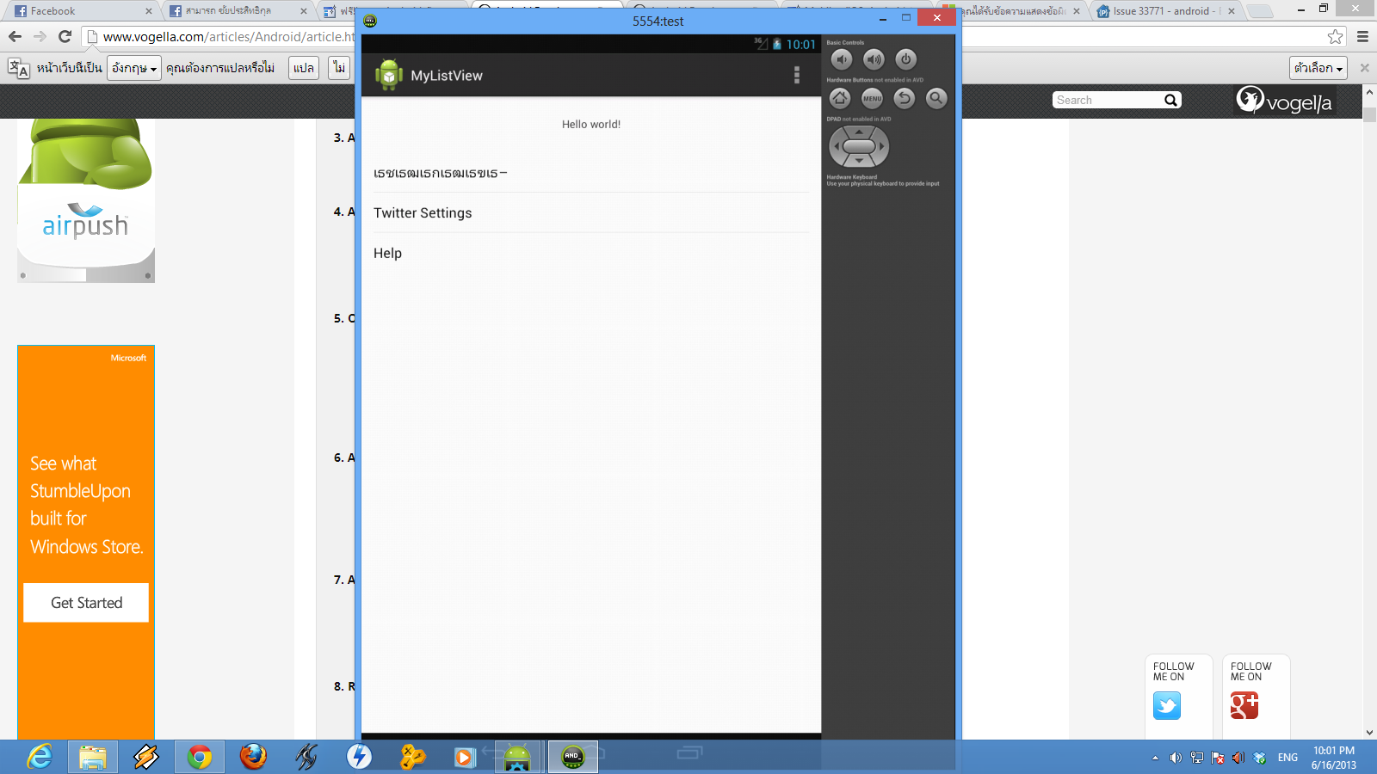Click the airpush advertisement image
The width and height of the screenshot is (1377, 774).
[x=86, y=200]
